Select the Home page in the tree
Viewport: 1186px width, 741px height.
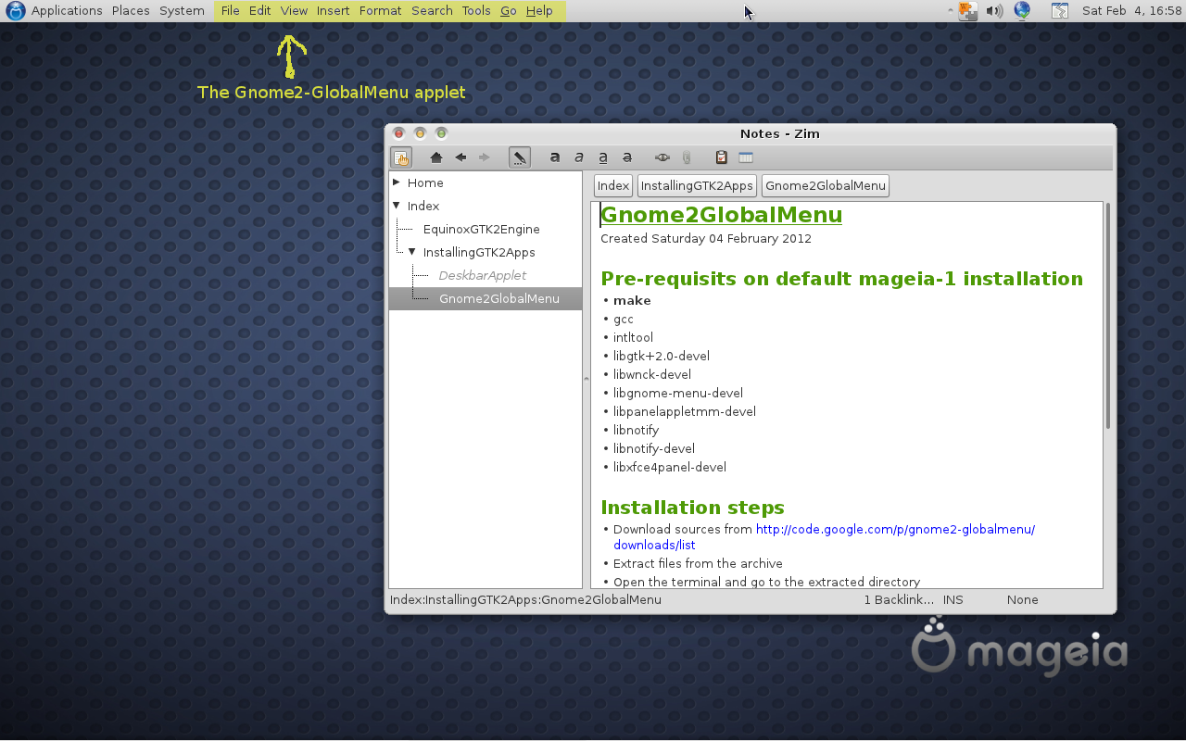[x=425, y=182]
